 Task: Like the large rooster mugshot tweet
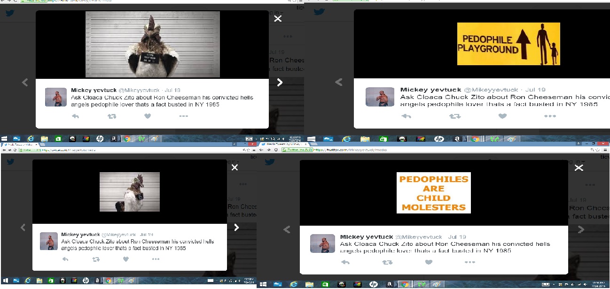pyautogui.click(x=148, y=116)
